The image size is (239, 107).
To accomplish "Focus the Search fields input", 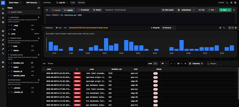I will (x=24, y=12).
